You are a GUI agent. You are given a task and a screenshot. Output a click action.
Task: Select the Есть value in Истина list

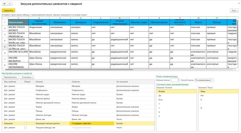coord(176,100)
